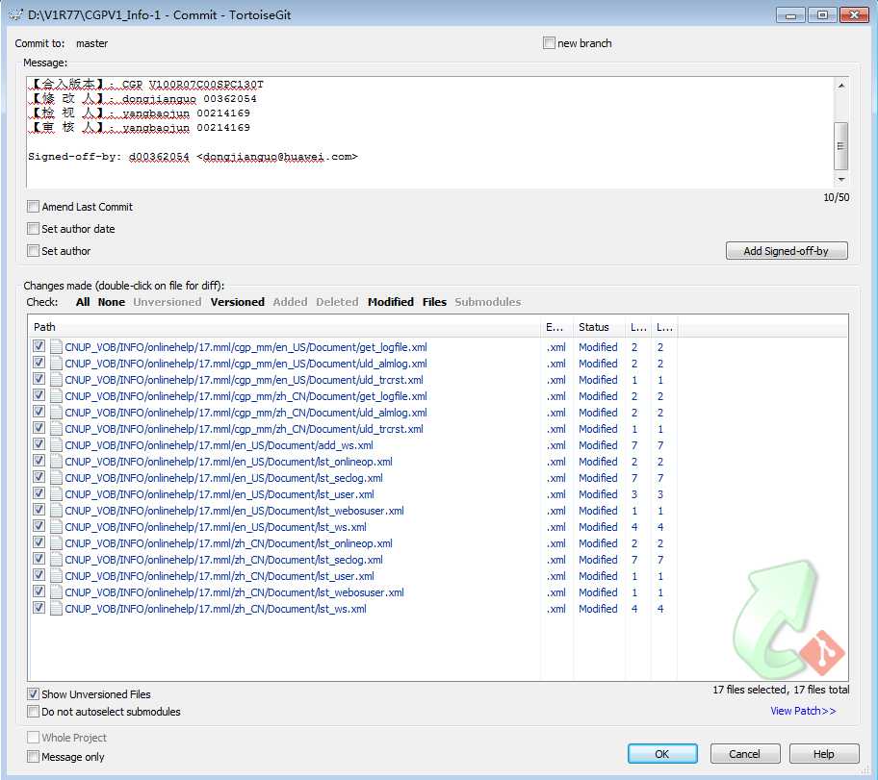Click message box scroll up arrow
The height and width of the screenshot is (780, 878).
(841, 86)
